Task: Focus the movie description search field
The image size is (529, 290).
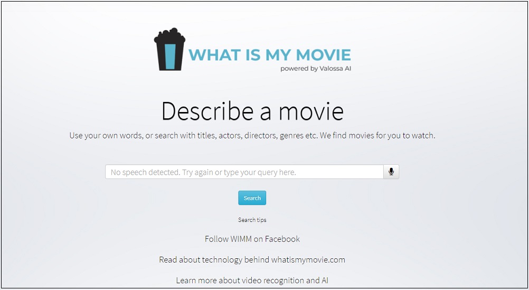Action: [244, 172]
